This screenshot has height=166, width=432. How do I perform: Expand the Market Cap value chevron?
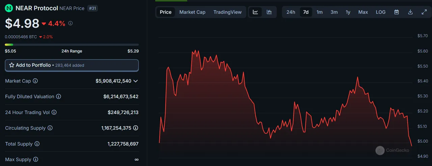point(136,81)
